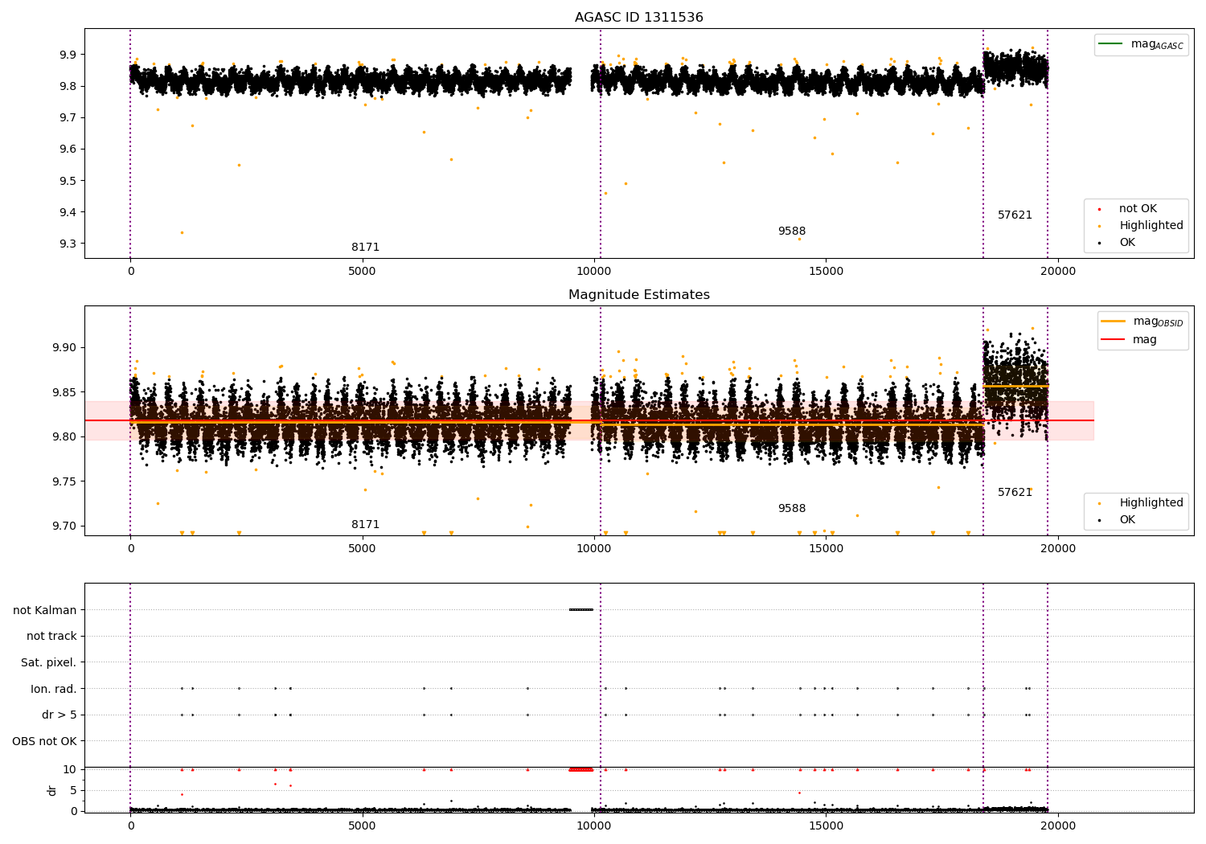Click the 9.70 y-axis tick label

tap(65, 526)
